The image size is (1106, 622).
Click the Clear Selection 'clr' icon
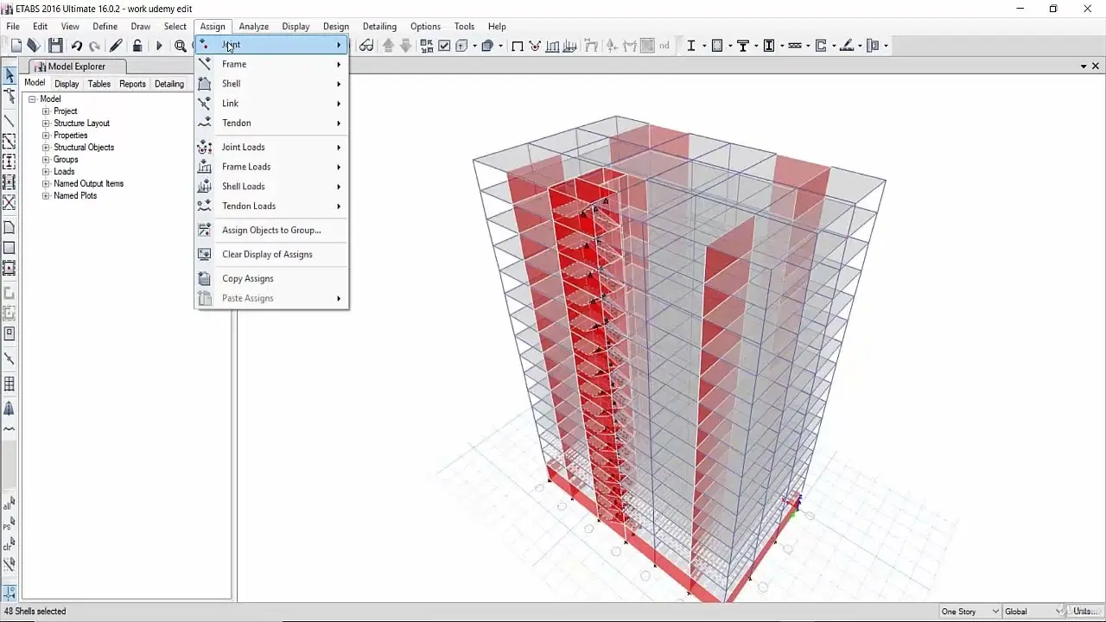click(x=10, y=544)
